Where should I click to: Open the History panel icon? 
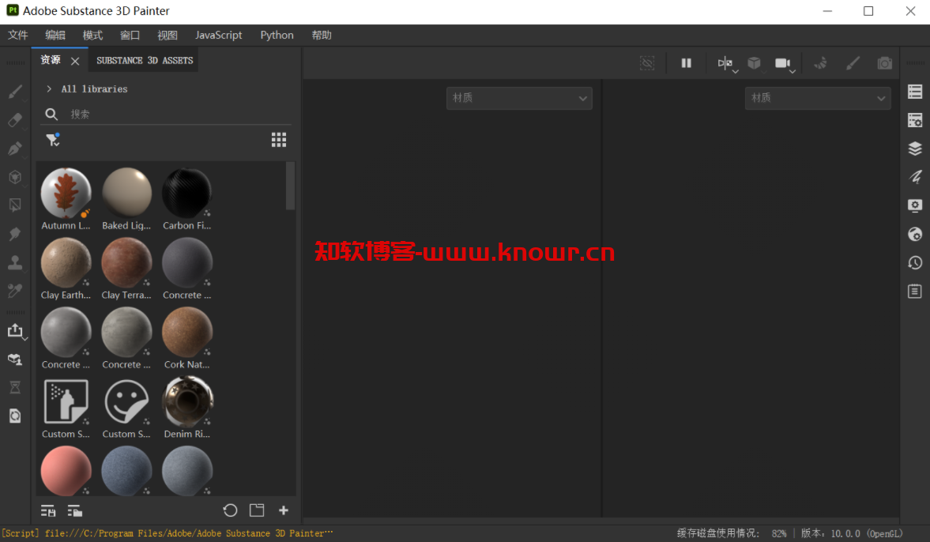point(915,262)
